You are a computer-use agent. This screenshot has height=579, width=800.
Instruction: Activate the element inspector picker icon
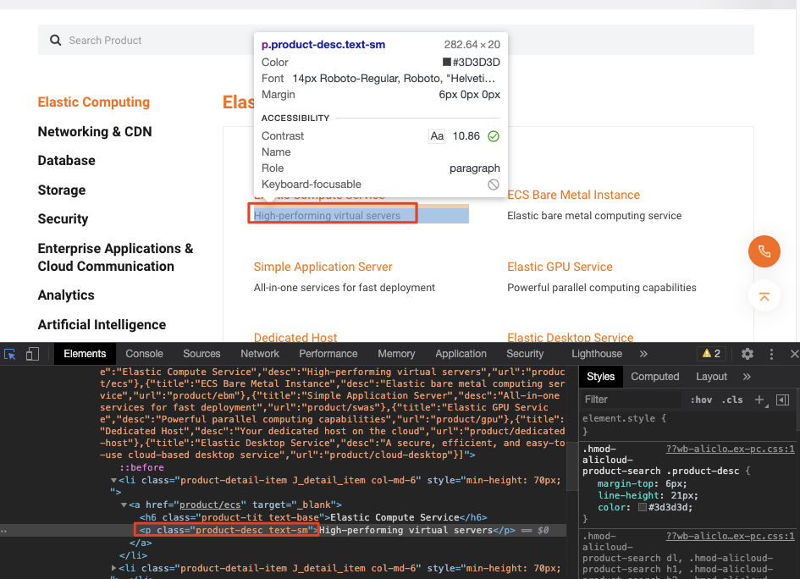click(9, 354)
